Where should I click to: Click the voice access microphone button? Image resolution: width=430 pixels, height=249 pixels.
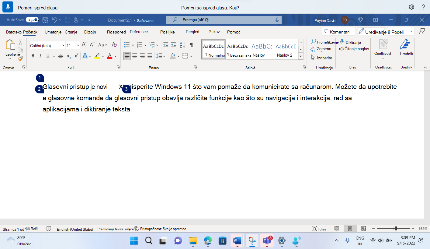point(8,7)
